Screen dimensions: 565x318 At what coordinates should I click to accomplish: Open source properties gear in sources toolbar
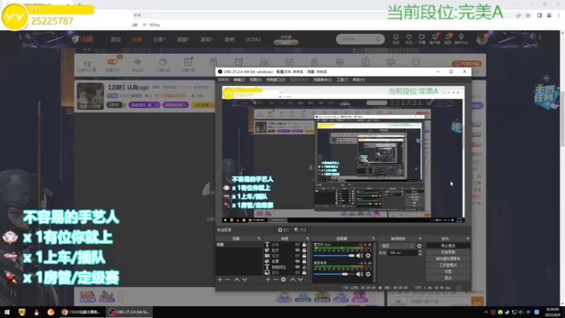click(x=283, y=279)
